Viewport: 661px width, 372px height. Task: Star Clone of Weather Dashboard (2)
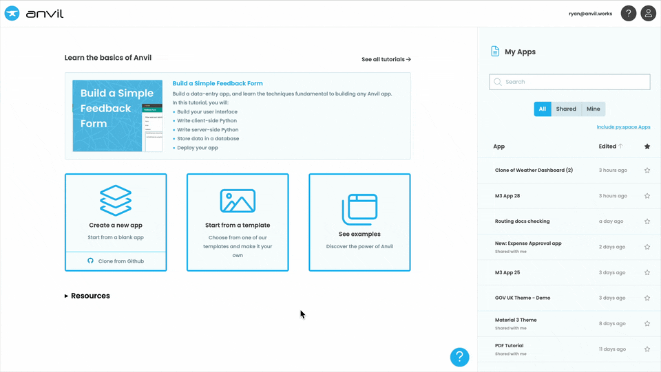[647, 171]
